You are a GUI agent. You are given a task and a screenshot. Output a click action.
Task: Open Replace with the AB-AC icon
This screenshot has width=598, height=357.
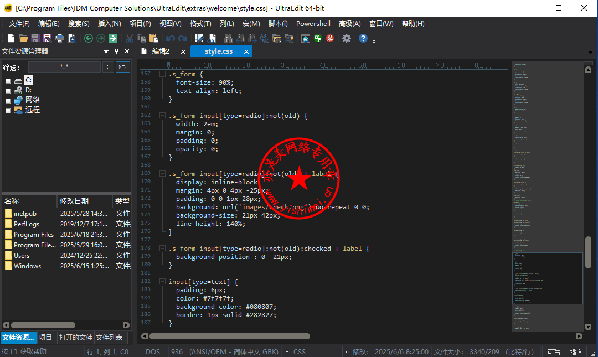(265, 38)
